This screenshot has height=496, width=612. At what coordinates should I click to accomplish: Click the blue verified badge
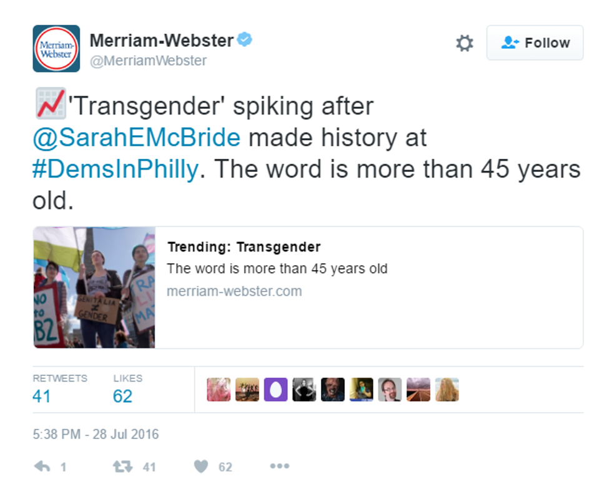tap(245, 41)
